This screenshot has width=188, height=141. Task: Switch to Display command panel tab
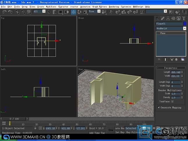tap(178, 18)
